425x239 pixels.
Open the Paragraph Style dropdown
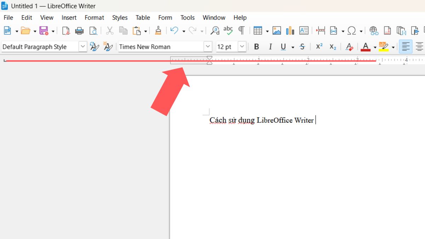click(x=83, y=46)
